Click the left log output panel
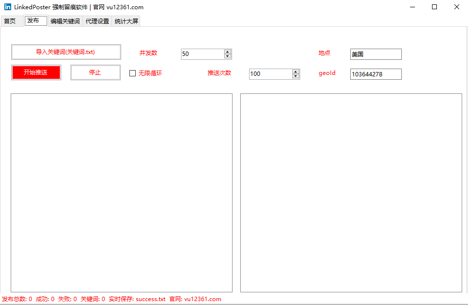Viewport: 468px width, 305px height. point(122,193)
